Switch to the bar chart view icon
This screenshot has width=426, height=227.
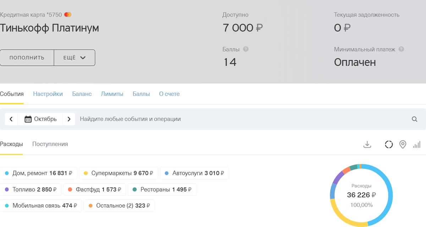point(417,144)
